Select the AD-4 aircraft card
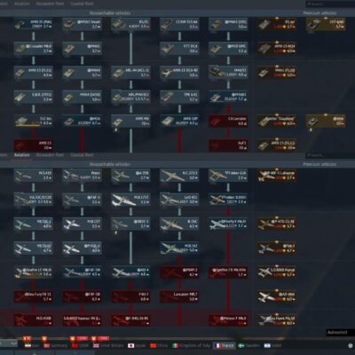The image size is (355, 355). click(x=130, y=272)
